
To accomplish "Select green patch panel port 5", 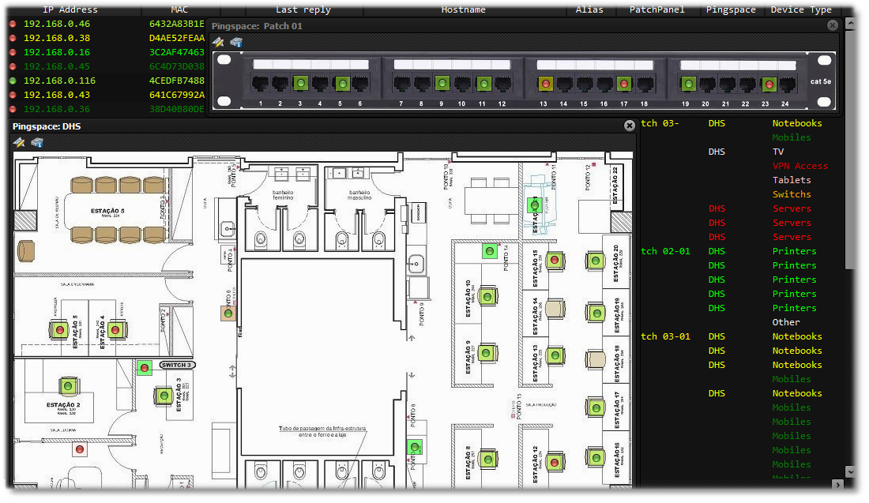I will (343, 84).
